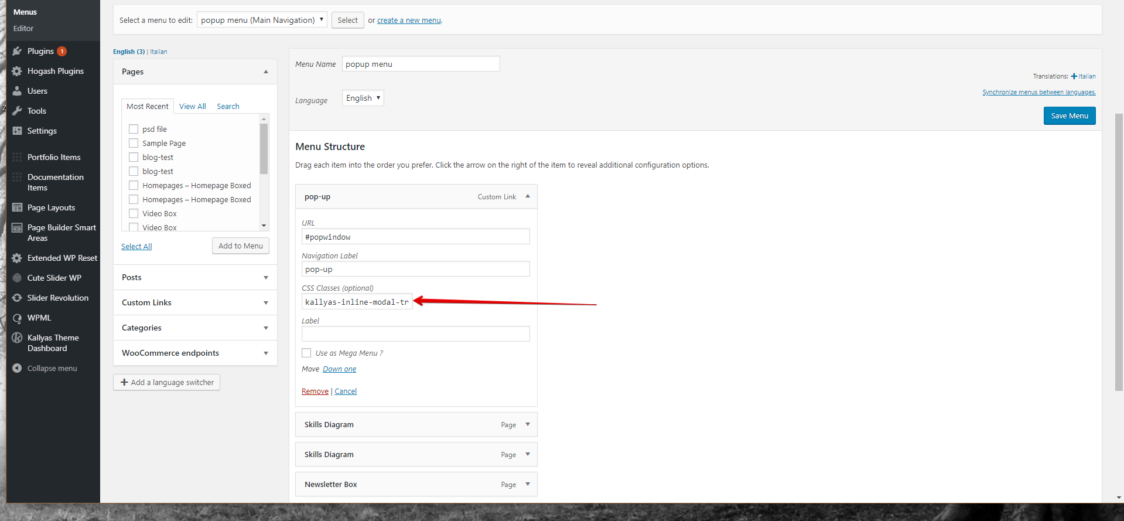The width and height of the screenshot is (1124, 521).
Task: Click the Portfolio Items grid icon
Action: point(17,157)
